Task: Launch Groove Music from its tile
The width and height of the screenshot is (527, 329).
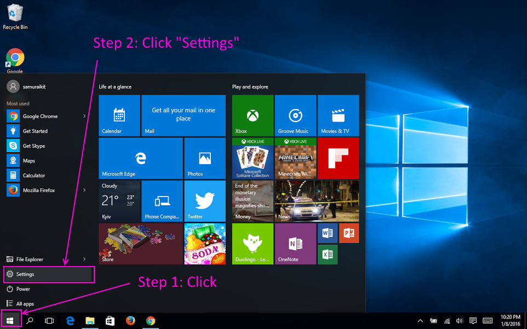Action: click(295, 115)
